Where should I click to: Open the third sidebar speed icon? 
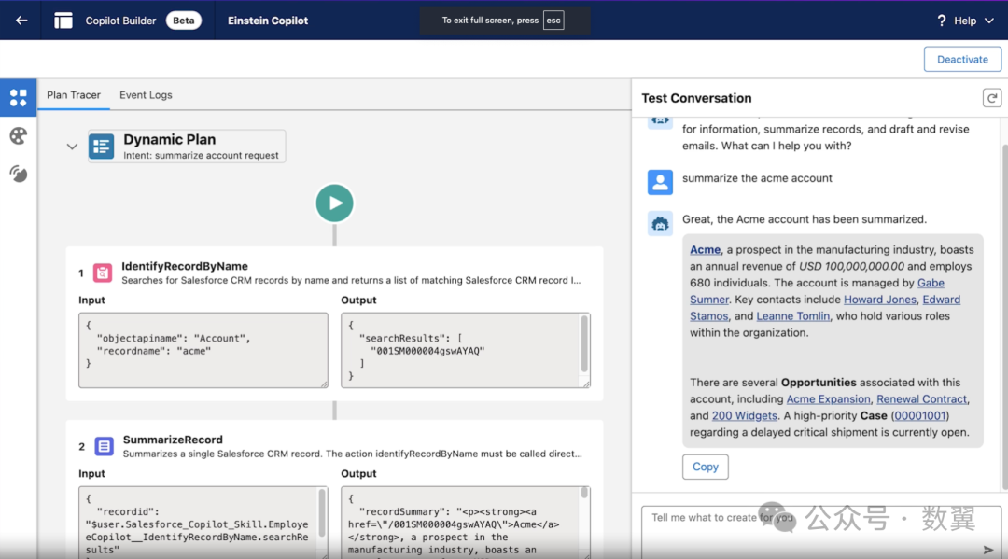tap(19, 174)
